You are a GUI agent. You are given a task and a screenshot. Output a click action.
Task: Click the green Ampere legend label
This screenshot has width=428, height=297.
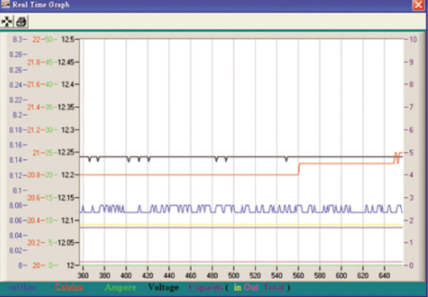pos(120,287)
